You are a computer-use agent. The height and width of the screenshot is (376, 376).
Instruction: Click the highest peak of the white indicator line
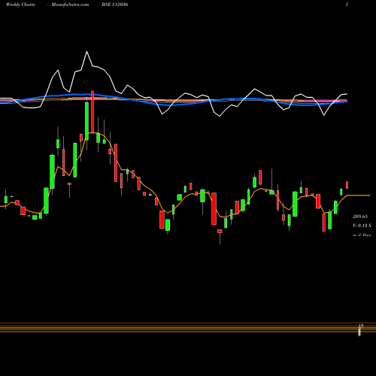(86, 52)
